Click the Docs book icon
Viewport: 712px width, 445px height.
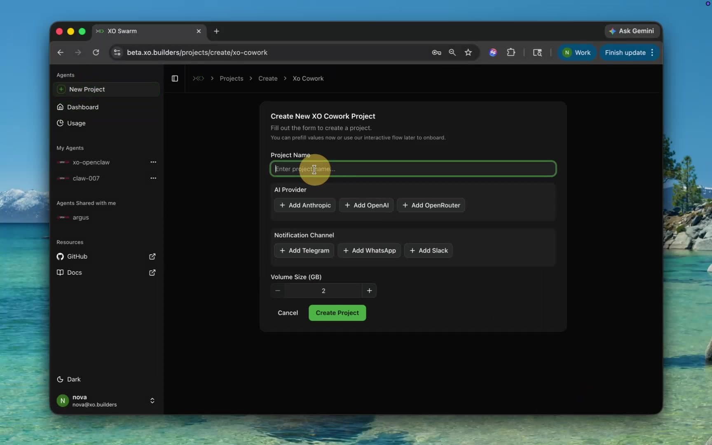tap(60, 273)
